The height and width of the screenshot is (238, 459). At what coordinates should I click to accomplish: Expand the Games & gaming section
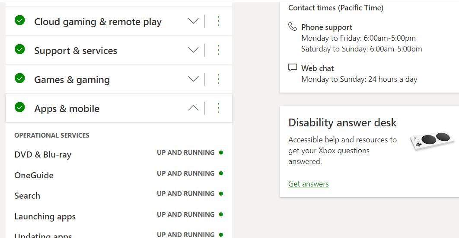point(193,79)
